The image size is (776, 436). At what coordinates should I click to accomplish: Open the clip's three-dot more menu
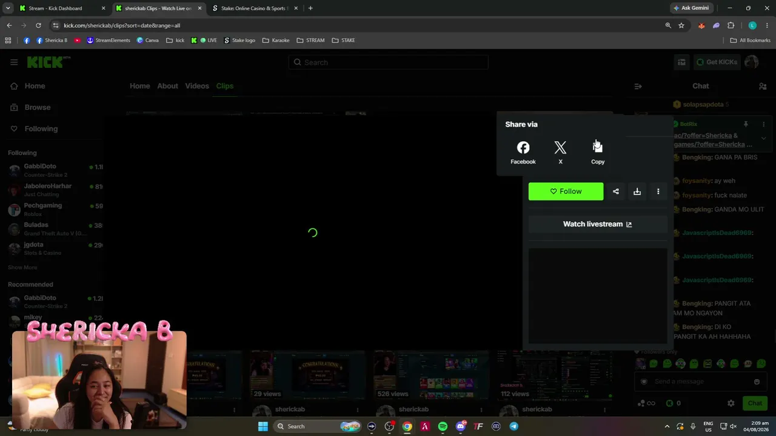[x=658, y=191]
